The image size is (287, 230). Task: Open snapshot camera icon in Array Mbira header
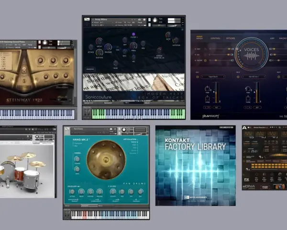(x=139, y=20)
